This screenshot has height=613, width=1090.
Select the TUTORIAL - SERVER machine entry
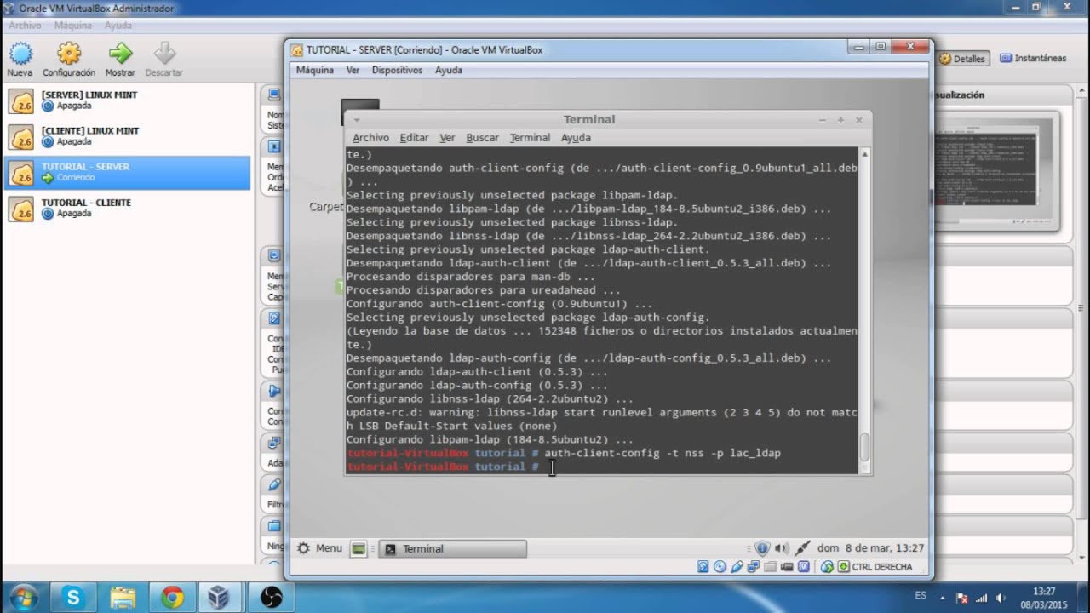[x=127, y=173]
